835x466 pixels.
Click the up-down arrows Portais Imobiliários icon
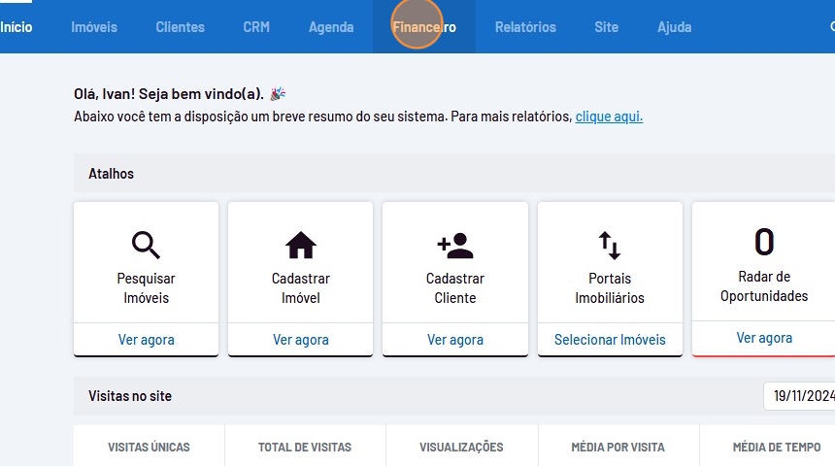(x=609, y=245)
